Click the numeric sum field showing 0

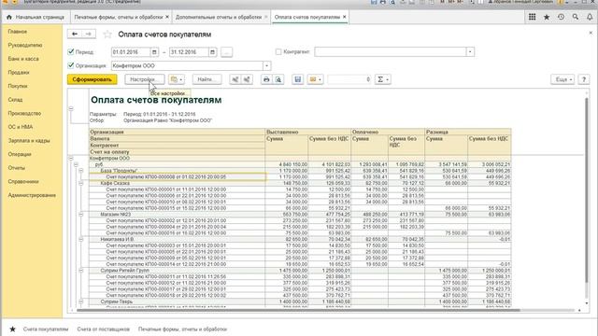[x=349, y=79]
